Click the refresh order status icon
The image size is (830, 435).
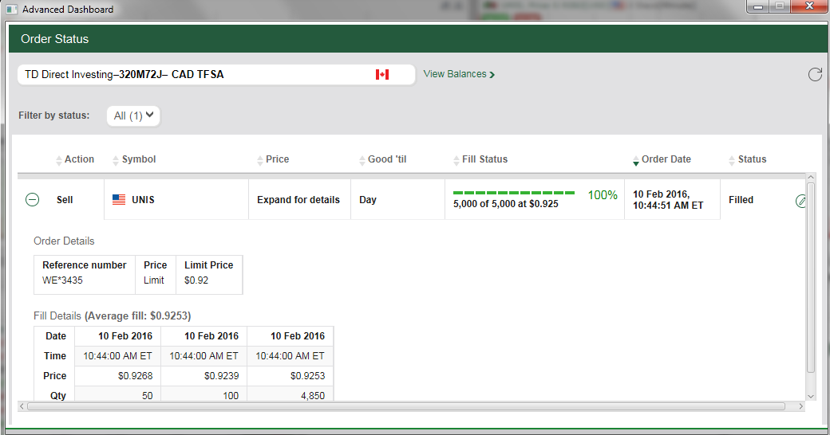(x=815, y=75)
